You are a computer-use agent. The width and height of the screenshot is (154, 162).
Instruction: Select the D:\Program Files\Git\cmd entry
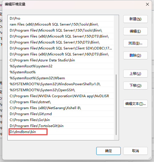(61, 114)
